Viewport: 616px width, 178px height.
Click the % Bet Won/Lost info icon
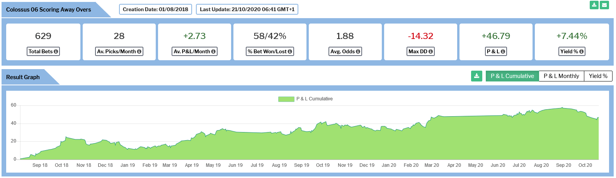(x=290, y=51)
